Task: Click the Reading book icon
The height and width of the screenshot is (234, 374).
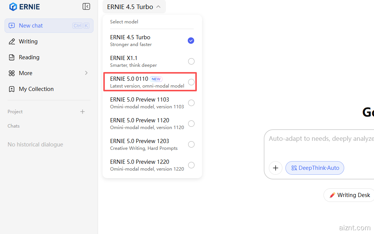Action: point(12,57)
